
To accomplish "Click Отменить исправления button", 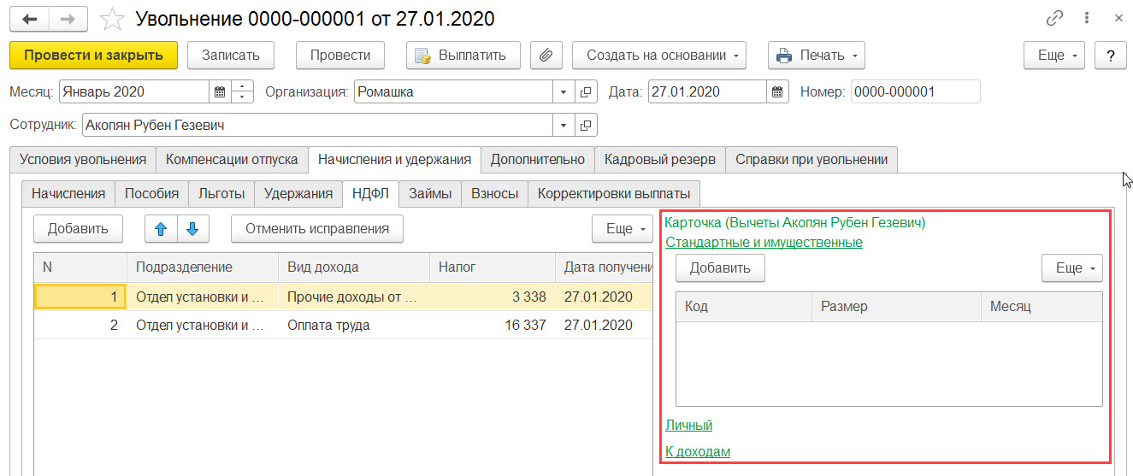I will [x=316, y=228].
